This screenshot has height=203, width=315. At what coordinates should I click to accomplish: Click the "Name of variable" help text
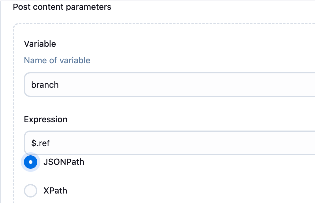[57, 60]
